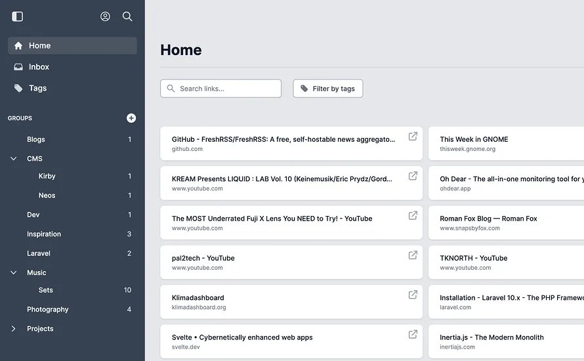Open the GitHub FreshRSS link card
This screenshot has width=584, height=361.
click(291, 144)
